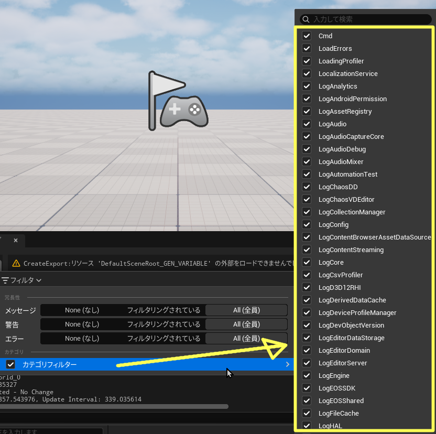Viewport: 436px width, 434px height.
Task: Expand the カテゴリフィルター submenu arrow
Action: [x=288, y=364]
